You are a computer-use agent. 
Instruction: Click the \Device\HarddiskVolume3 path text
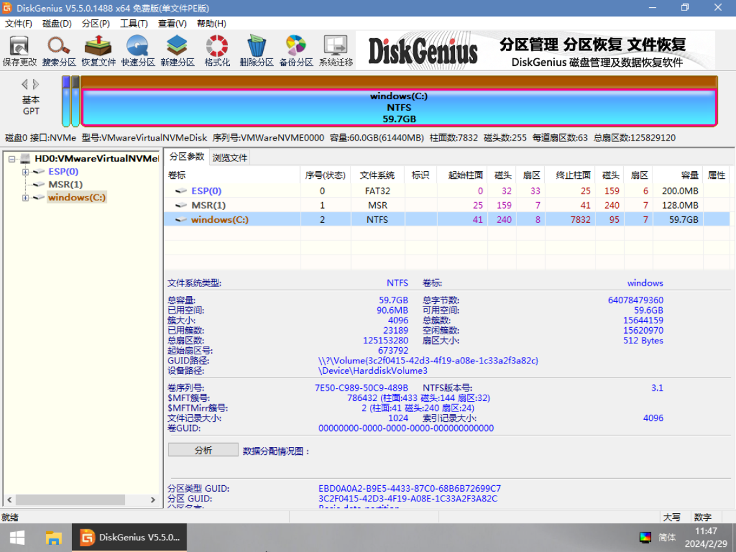click(373, 371)
